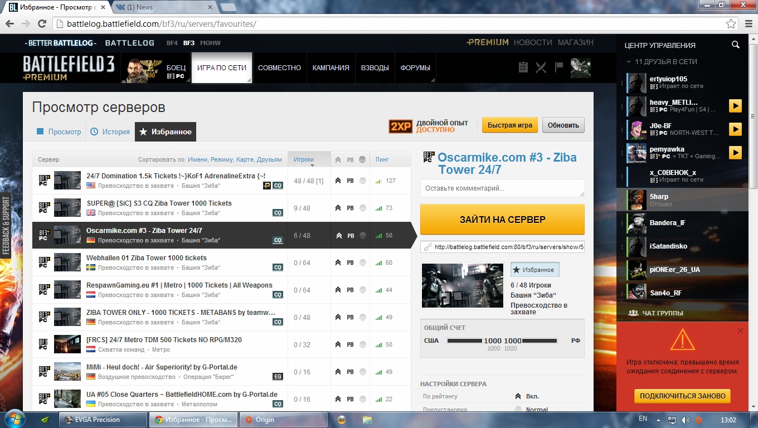Click the clipboard assignments icon in header

pyautogui.click(x=523, y=67)
